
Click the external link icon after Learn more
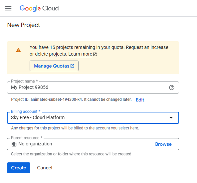[x=95, y=54]
